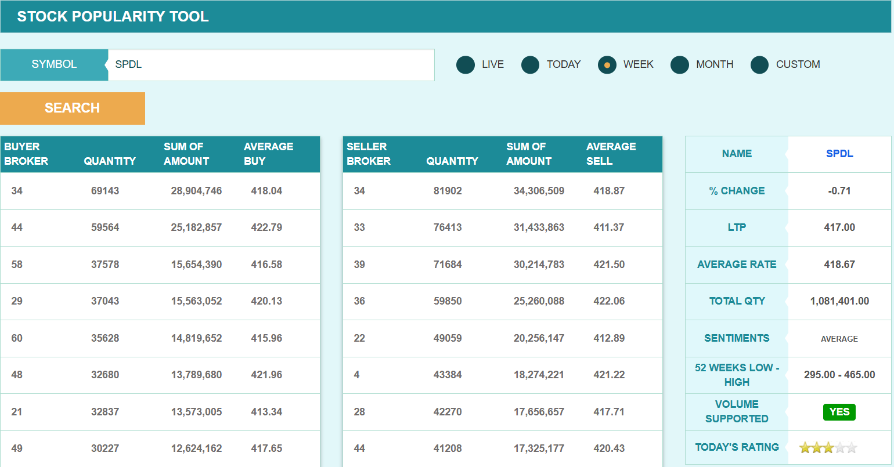The width and height of the screenshot is (894, 467).
Task: Pick the CUSTOM date range option
Action: click(760, 65)
